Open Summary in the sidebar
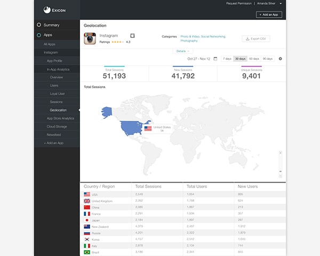The height and width of the screenshot is (256, 320). 52,25
